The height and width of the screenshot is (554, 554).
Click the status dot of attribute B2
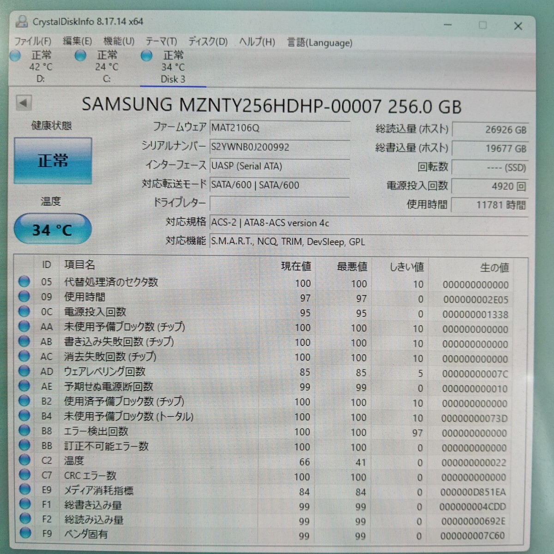[24, 401]
